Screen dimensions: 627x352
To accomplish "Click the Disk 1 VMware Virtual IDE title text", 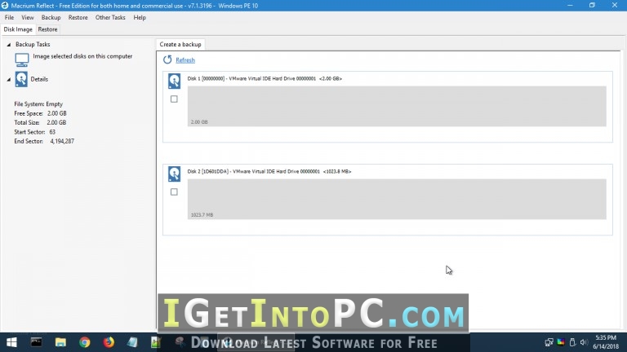I will [265, 78].
